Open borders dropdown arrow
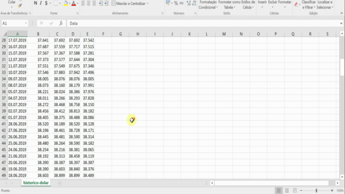 coord(60,4)
